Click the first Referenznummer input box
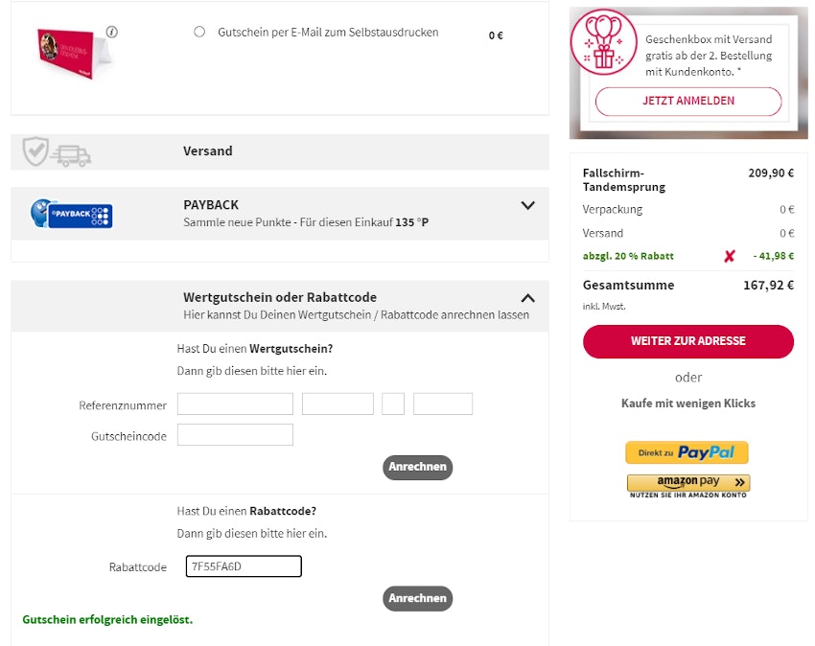Viewport: 815px width, 646px height. [x=235, y=403]
